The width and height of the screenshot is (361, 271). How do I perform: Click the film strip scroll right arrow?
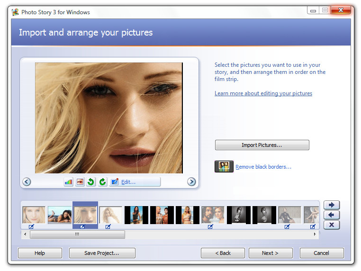tap(315, 235)
